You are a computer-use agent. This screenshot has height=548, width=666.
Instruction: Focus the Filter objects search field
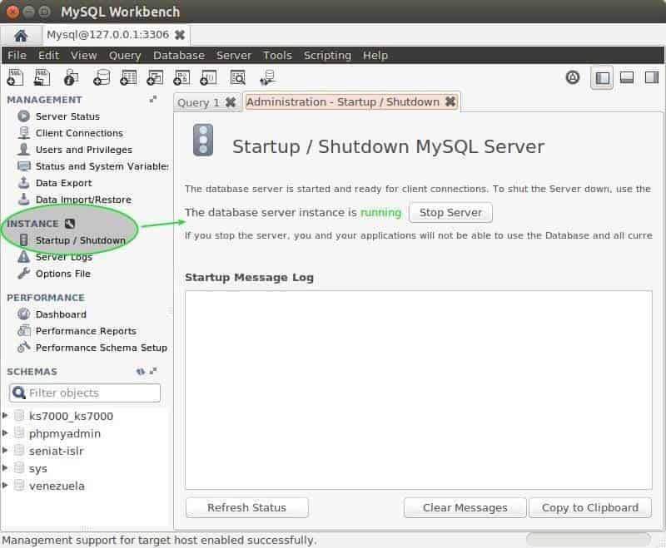[85, 392]
